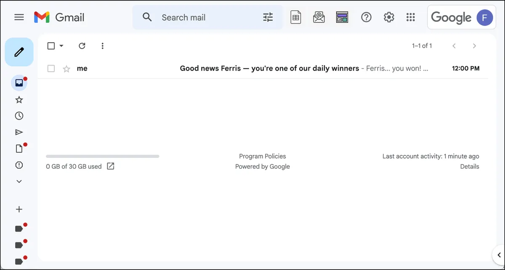Compose a new email with pencil button
This screenshot has height=270, width=505.
[19, 52]
